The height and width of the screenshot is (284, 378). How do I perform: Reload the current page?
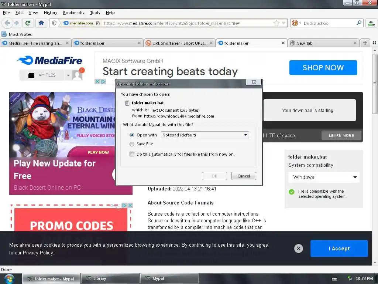click(x=28, y=23)
